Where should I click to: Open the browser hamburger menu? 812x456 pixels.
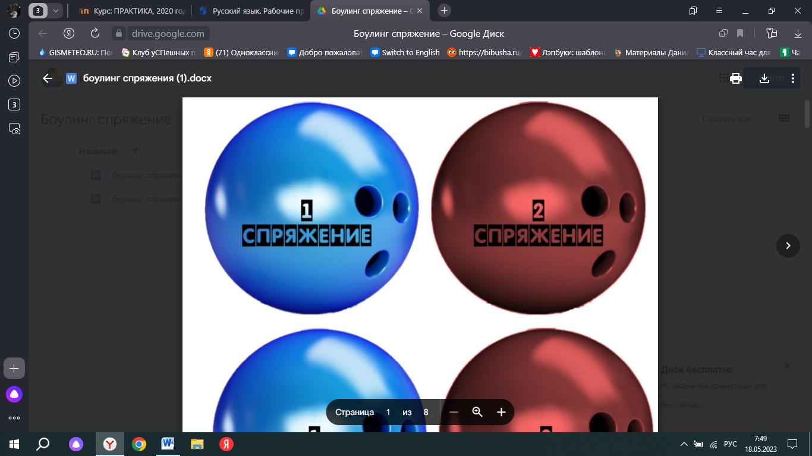pos(719,11)
